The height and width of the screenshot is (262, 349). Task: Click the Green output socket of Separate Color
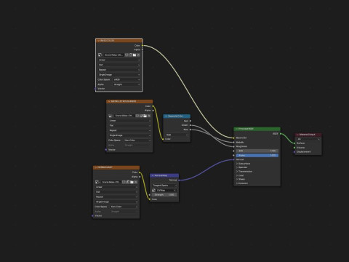pos(190,125)
